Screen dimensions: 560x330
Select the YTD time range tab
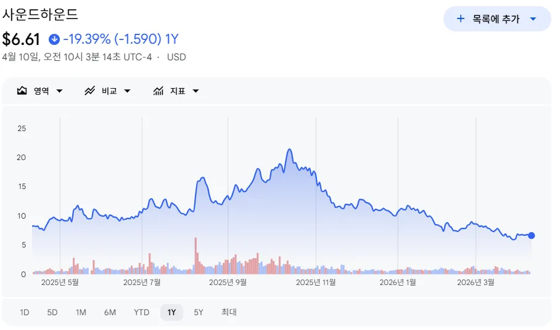click(x=141, y=313)
